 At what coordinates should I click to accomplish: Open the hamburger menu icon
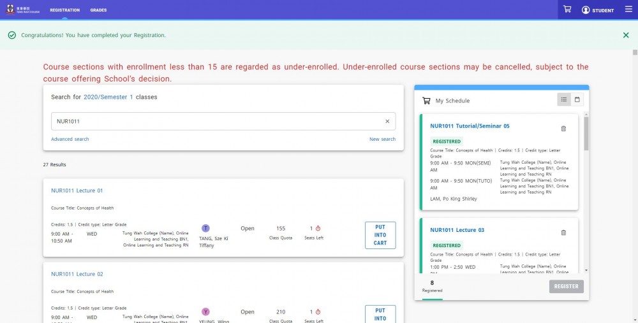point(628,10)
